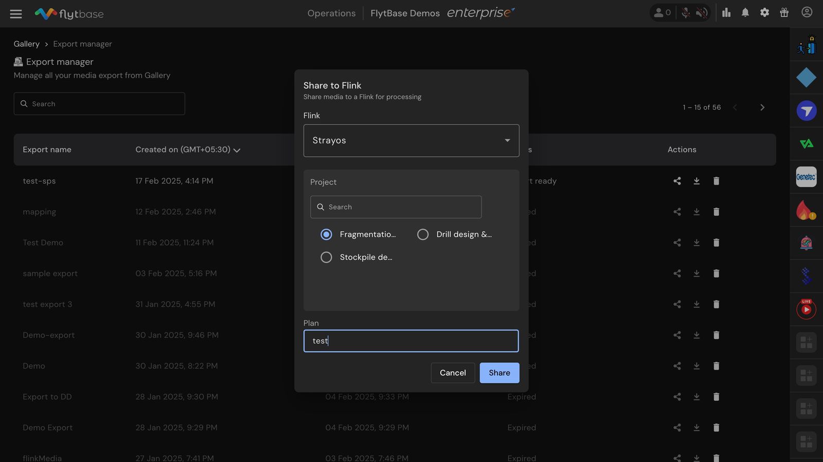
Task: Click the flinkMedia export name
Action: [42, 458]
